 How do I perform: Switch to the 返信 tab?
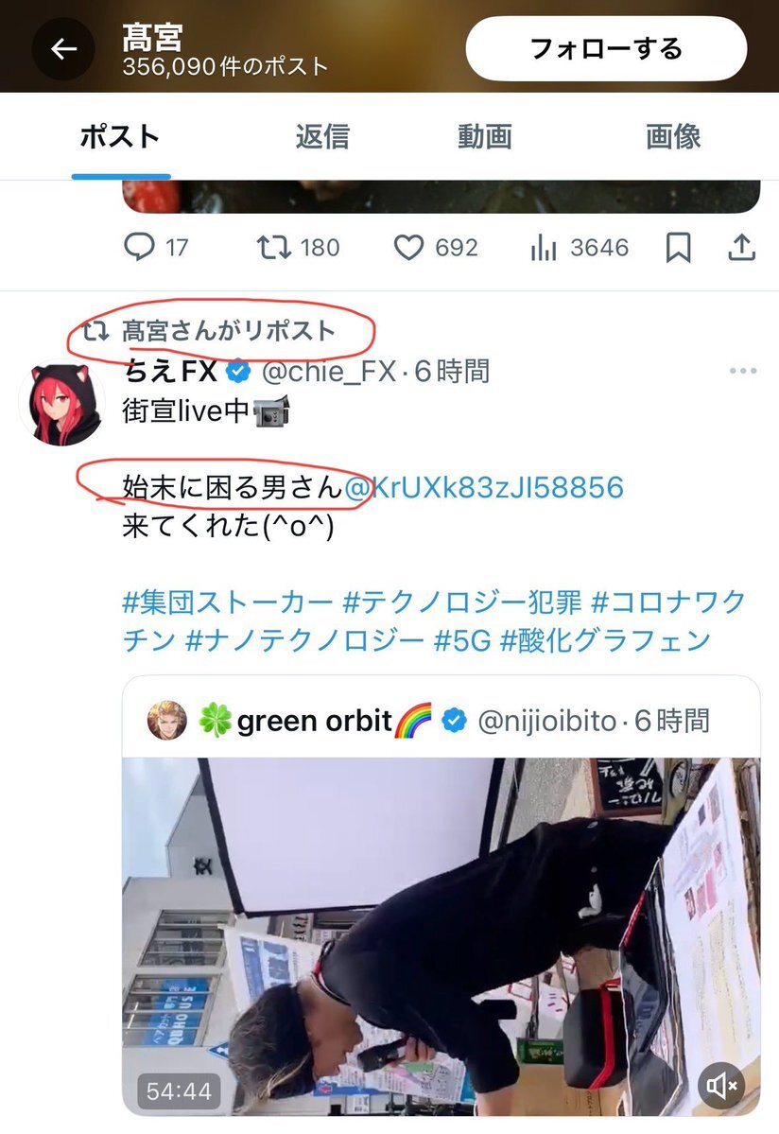point(322,137)
